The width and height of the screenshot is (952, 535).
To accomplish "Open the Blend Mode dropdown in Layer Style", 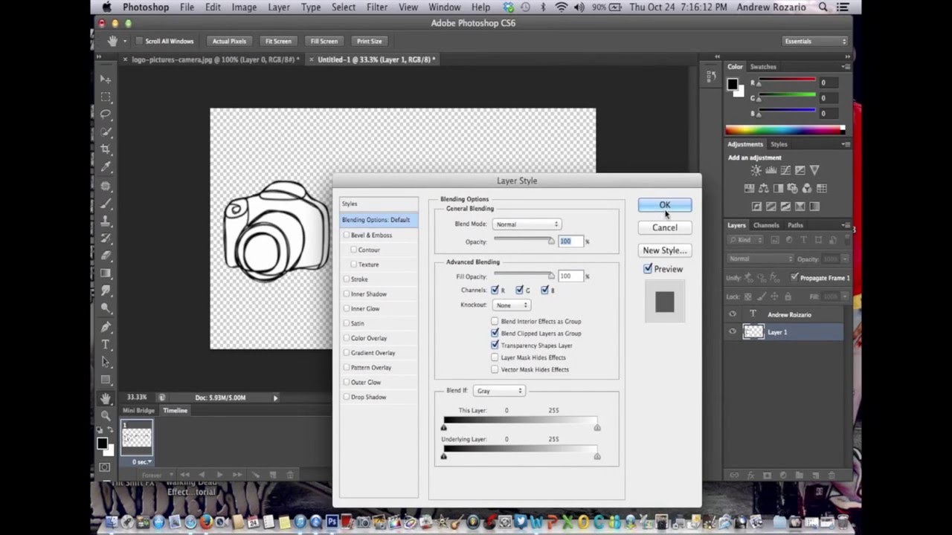I will point(527,224).
